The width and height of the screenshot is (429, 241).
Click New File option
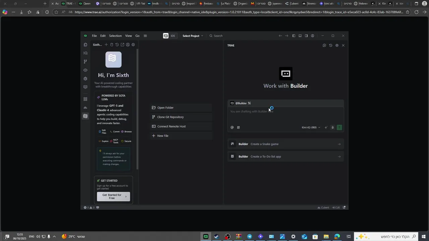pos(181,136)
